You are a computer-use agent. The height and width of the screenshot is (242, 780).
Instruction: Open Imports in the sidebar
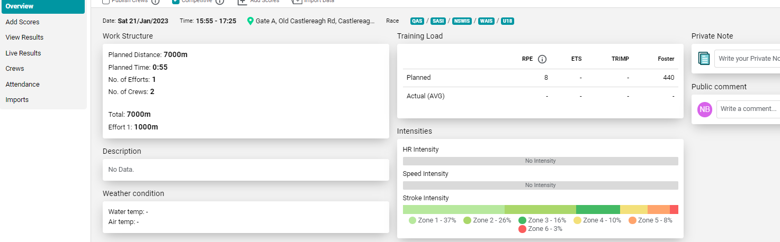pos(17,100)
